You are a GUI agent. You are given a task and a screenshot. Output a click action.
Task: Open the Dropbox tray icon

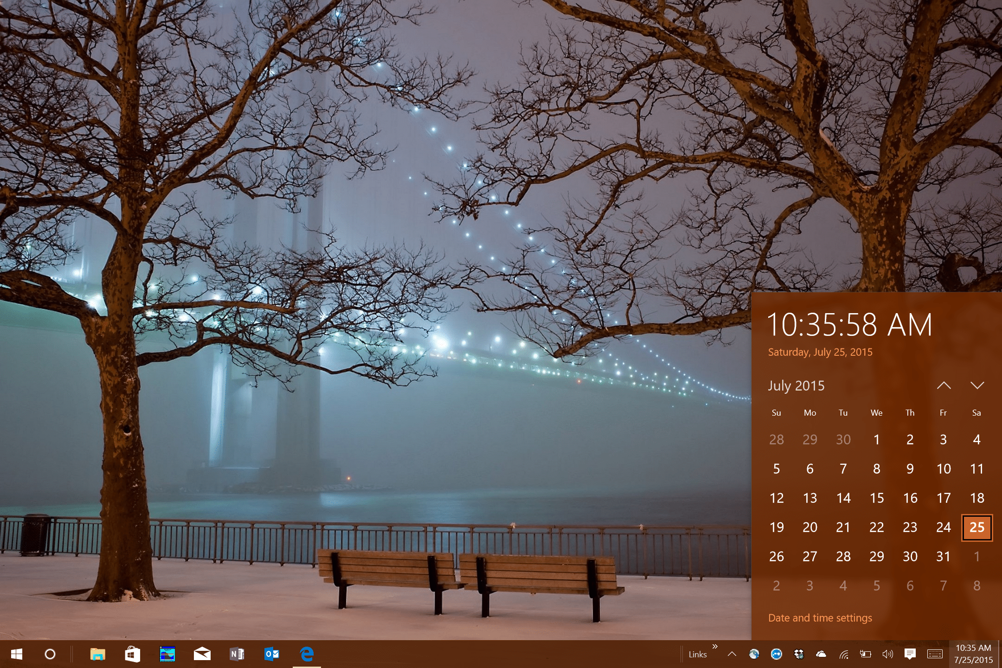pyautogui.click(x=799, y=654)
